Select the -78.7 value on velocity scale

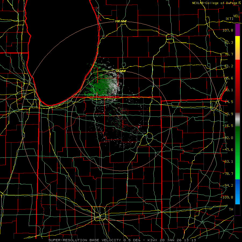point(228,174)
